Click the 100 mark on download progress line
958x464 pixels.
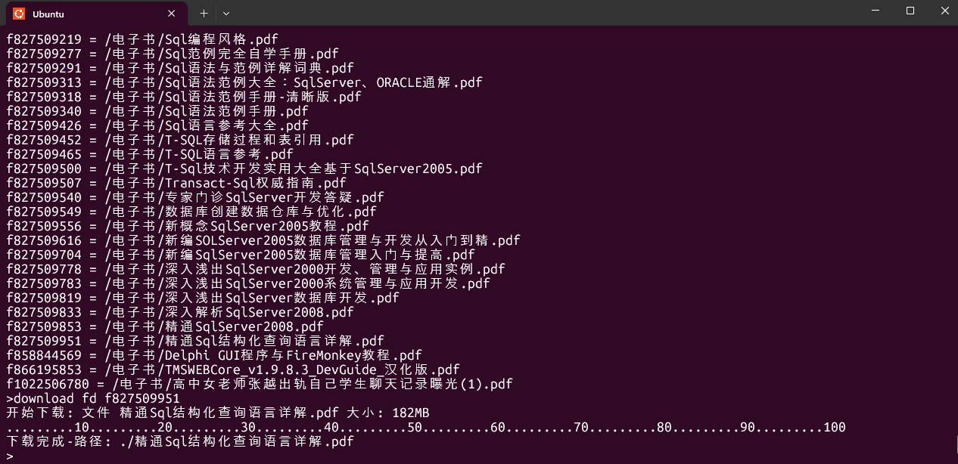coord(834,428)
